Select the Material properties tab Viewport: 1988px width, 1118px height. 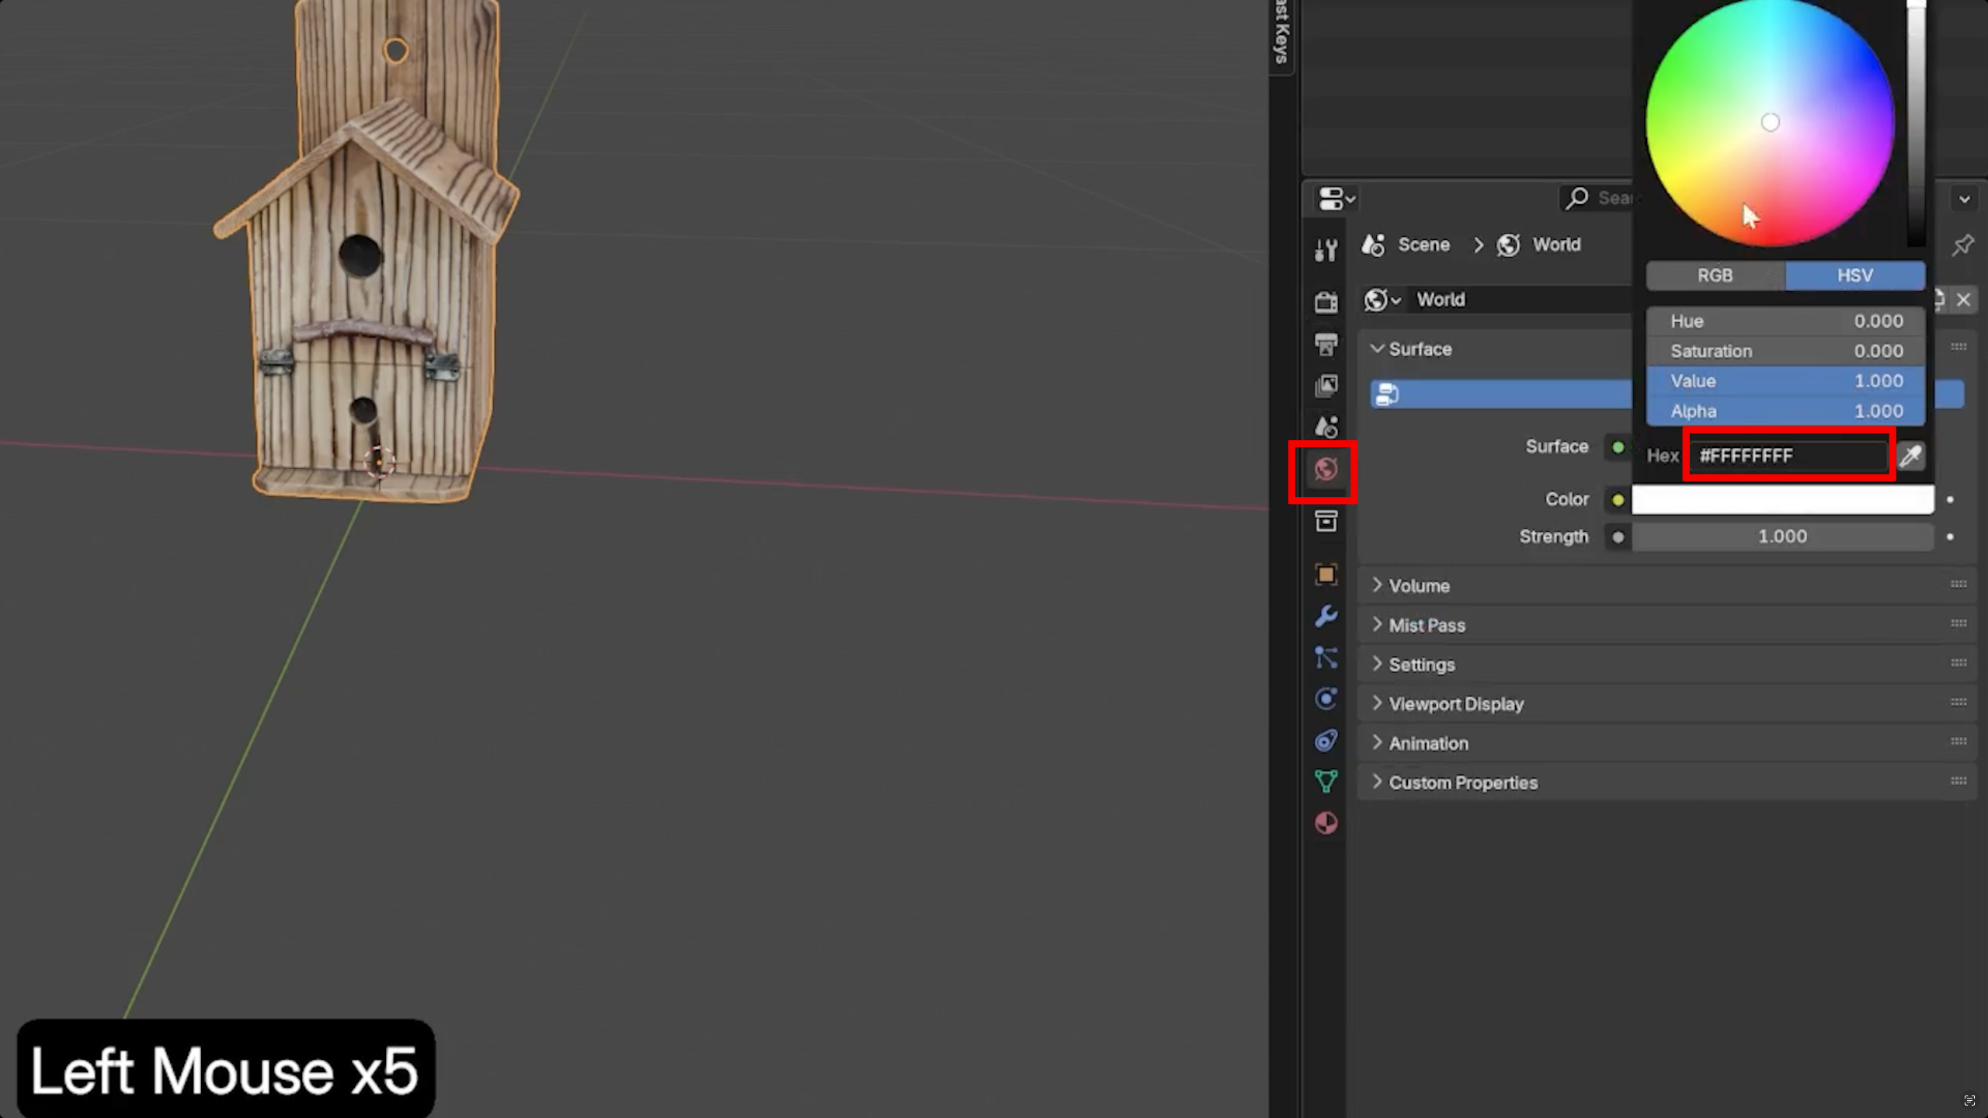tap(1326, 823)
